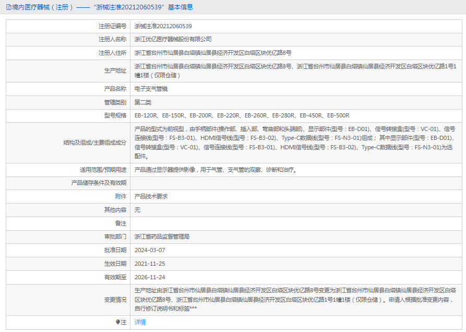
Task: Open the 详情 link in the 注 row
Action: tap(140, 322)
